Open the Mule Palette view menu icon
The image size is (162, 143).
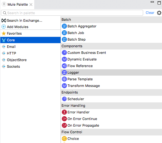tap(4, 4)
